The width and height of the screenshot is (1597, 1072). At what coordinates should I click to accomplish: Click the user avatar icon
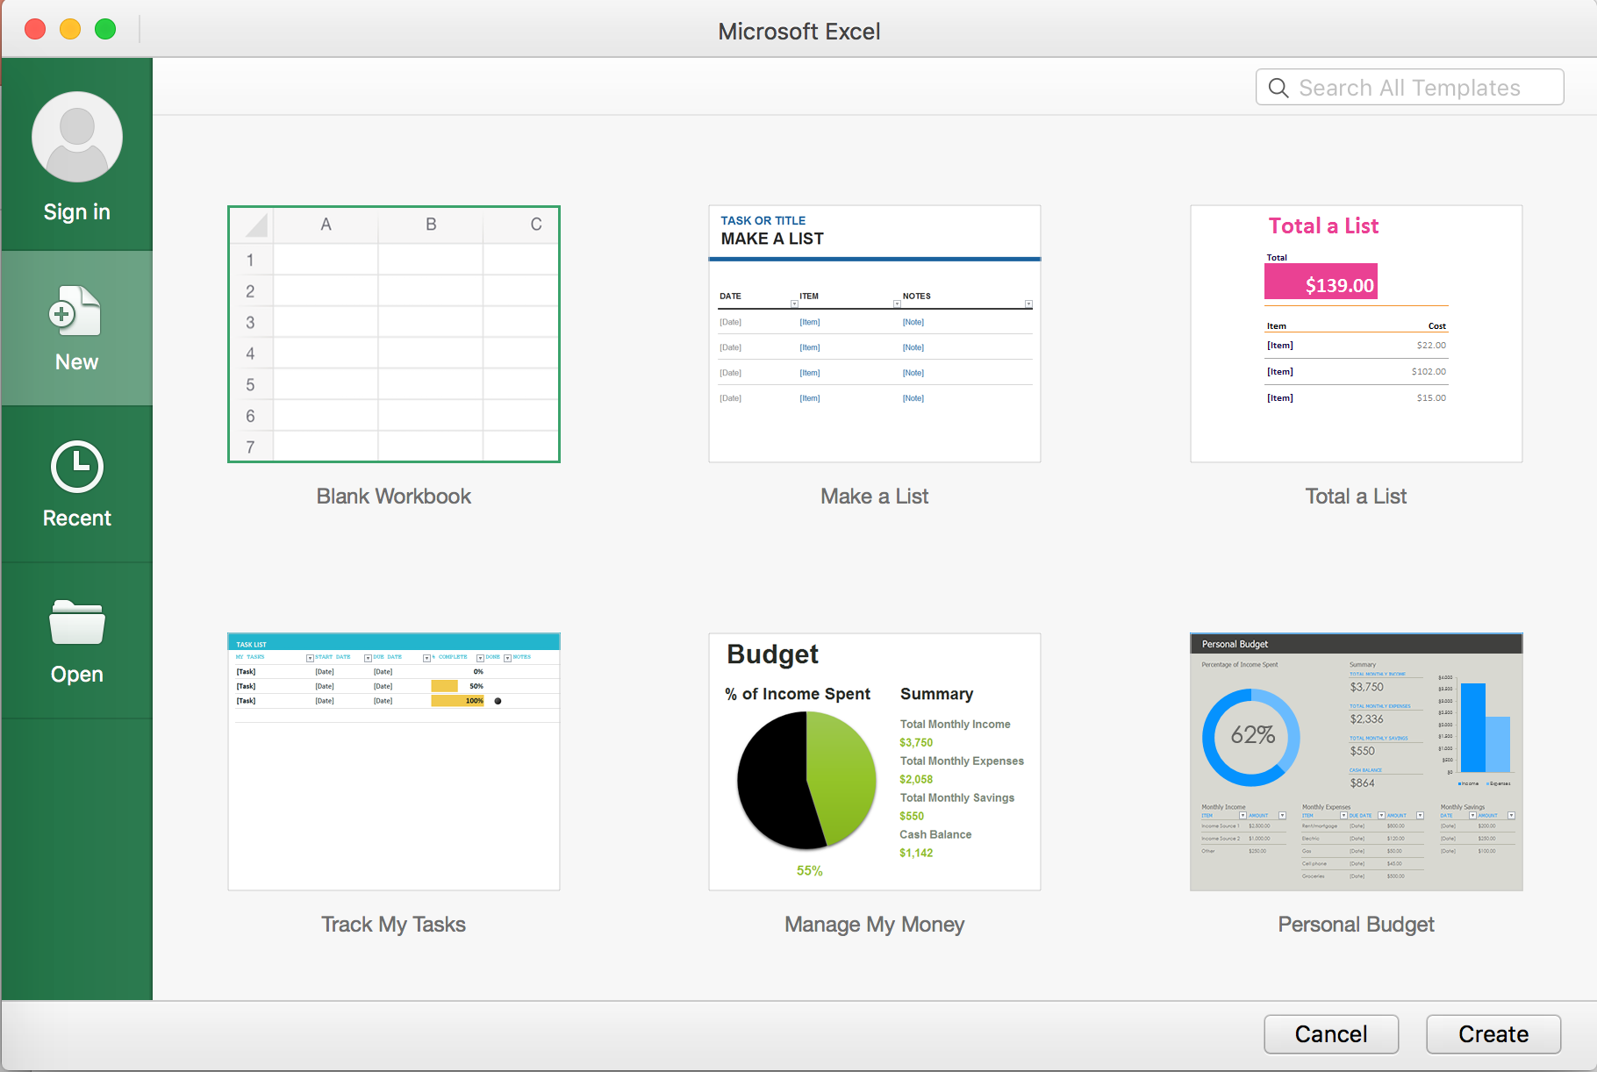pyautogui.click(x=77, y=137)
